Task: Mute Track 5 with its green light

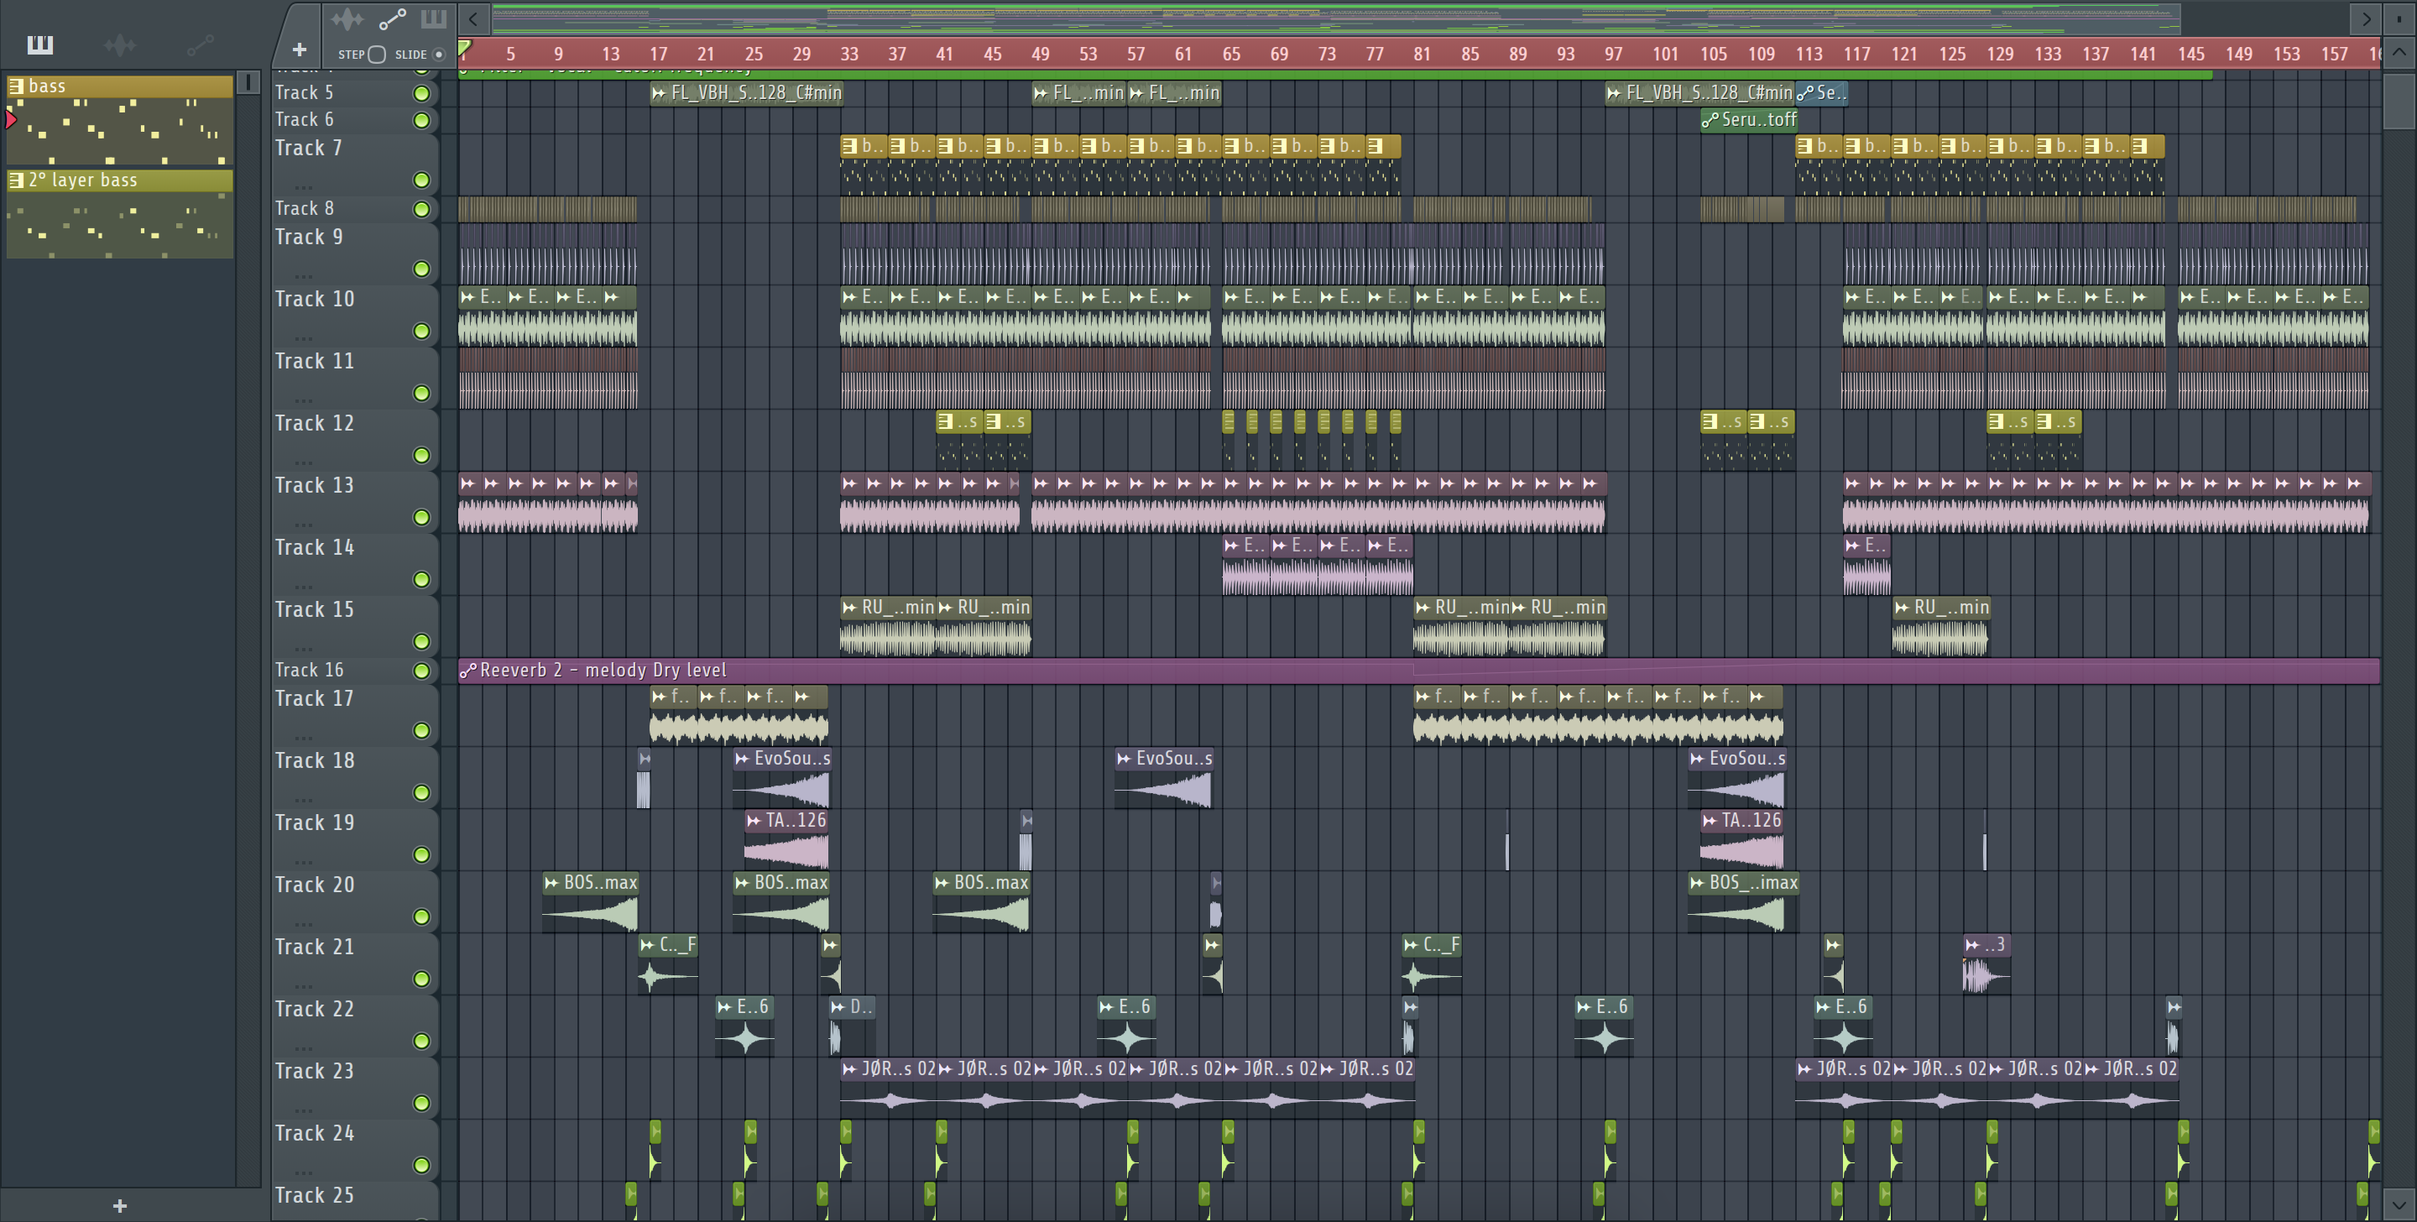Action: pyautogui.click(x=422, y=93)
